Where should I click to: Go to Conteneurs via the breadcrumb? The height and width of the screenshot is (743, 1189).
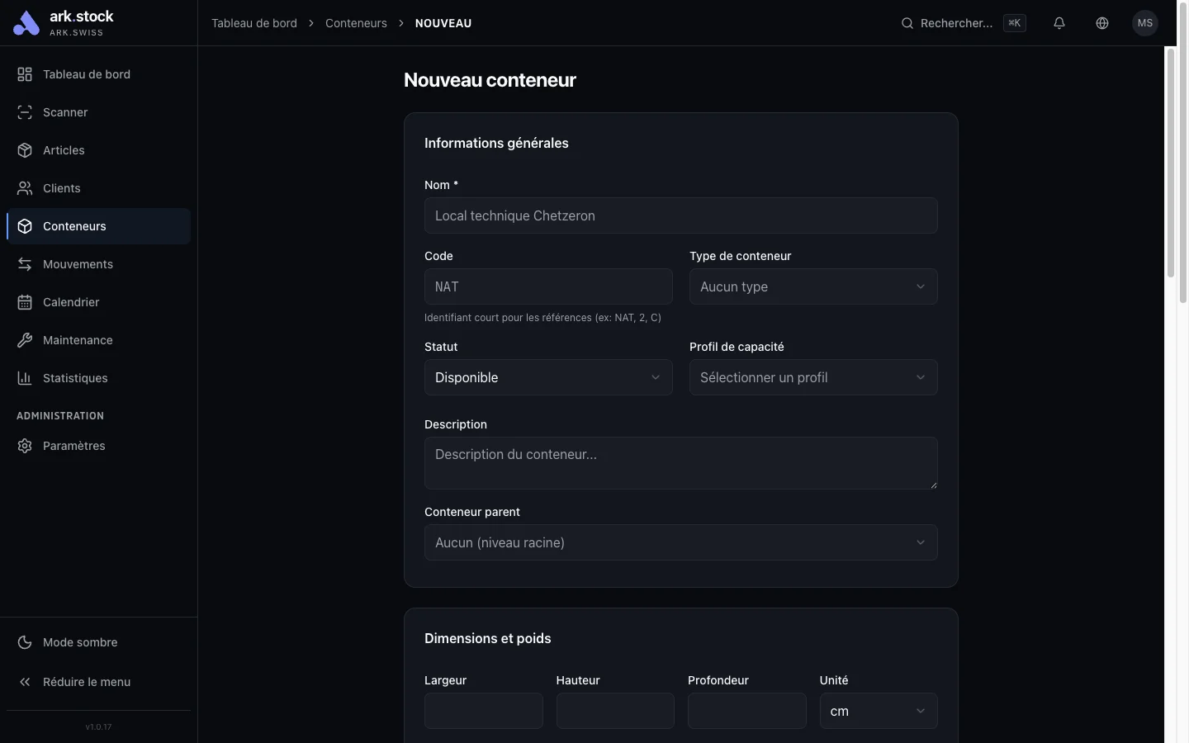[356, 23]
